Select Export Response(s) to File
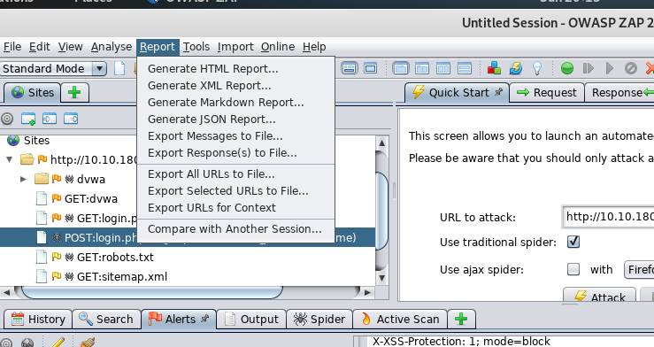This screenshot has height=347, width=654. click(x=235, y=152)
